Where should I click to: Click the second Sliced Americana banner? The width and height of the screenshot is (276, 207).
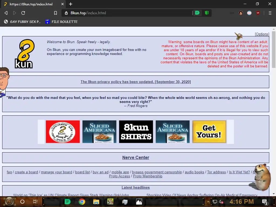pyautogui.click(x=172, y=132)
